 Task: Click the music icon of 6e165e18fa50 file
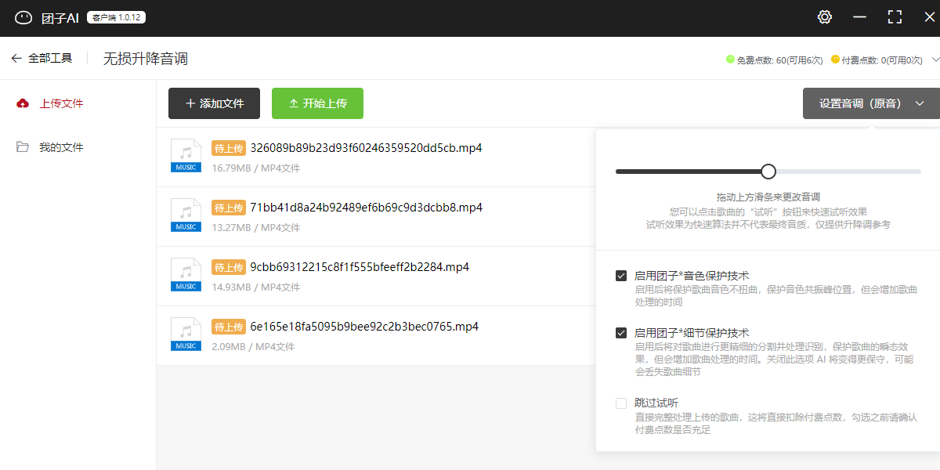pos(186,334)
